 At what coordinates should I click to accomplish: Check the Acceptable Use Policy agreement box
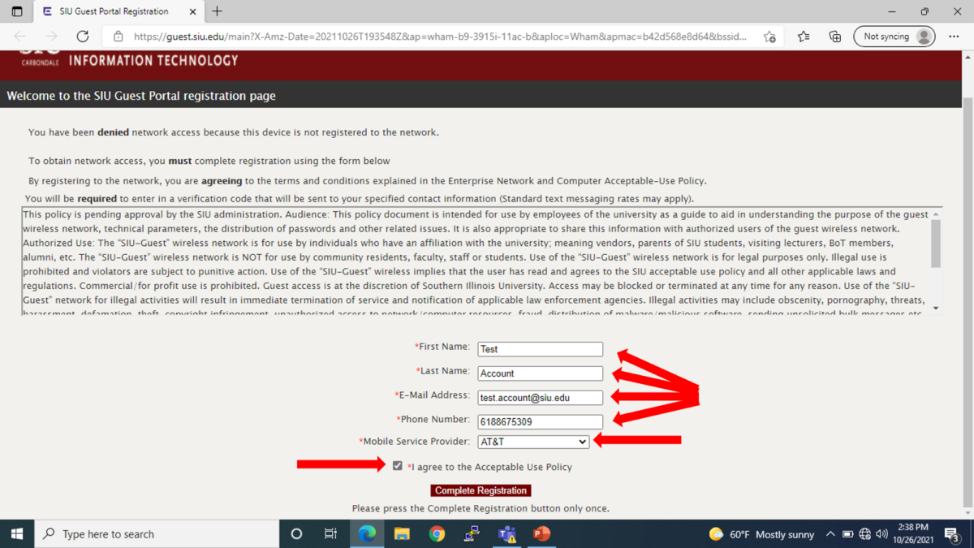click(397, 466)
